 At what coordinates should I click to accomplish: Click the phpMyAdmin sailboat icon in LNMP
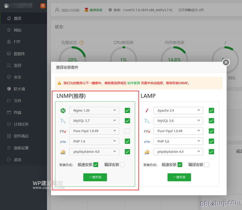(x=63, y=152)
